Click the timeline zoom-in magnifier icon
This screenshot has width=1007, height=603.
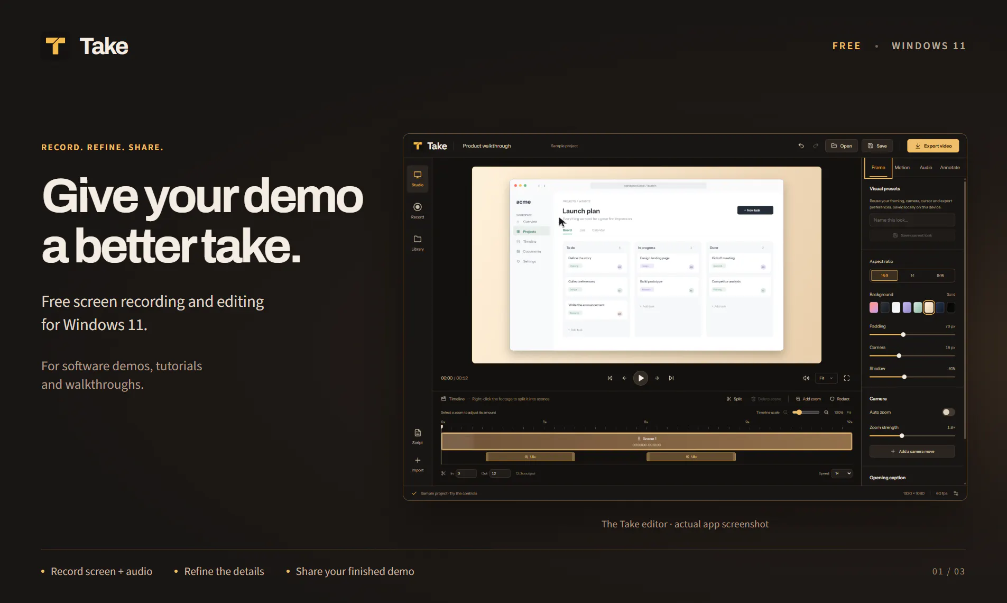(826, 413)
